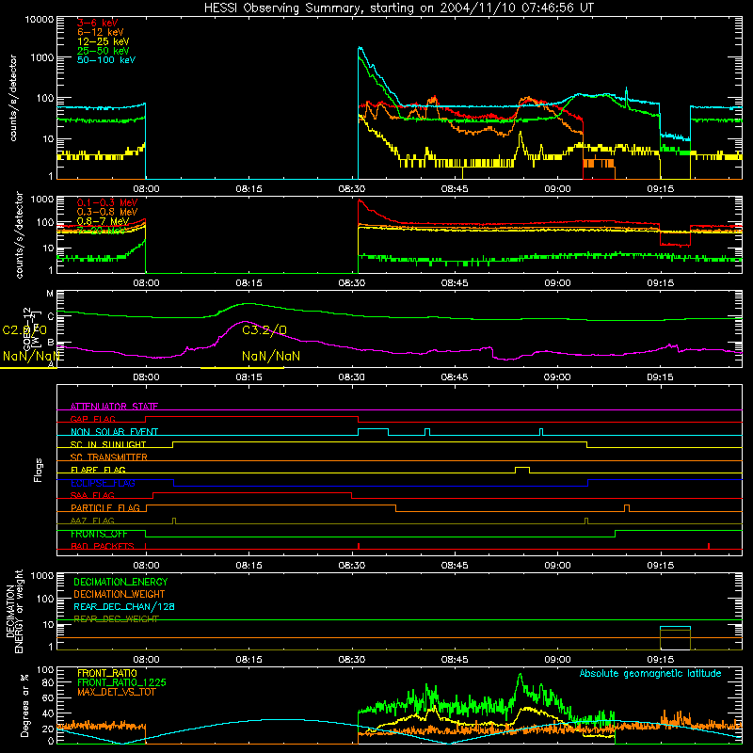The image size is (753, 753).
Task: Select the 6-12 keV legend label
Action: pyautogui.click(x=101, y=32)
